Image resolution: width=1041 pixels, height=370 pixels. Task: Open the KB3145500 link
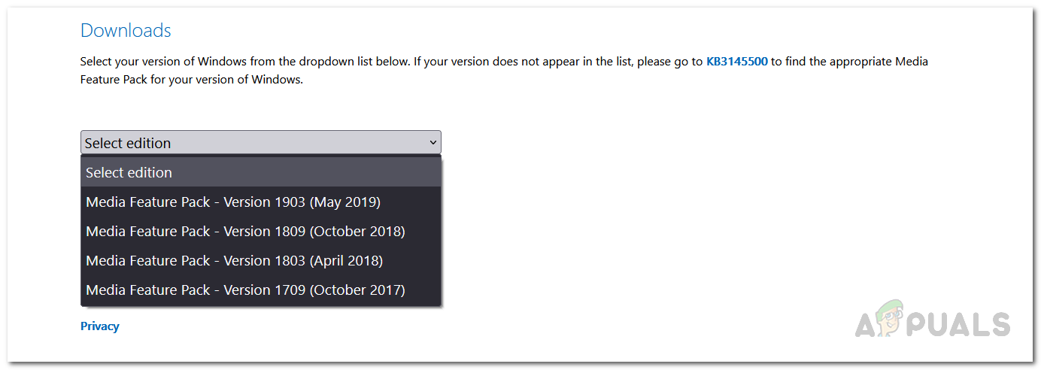pos(736,62)
